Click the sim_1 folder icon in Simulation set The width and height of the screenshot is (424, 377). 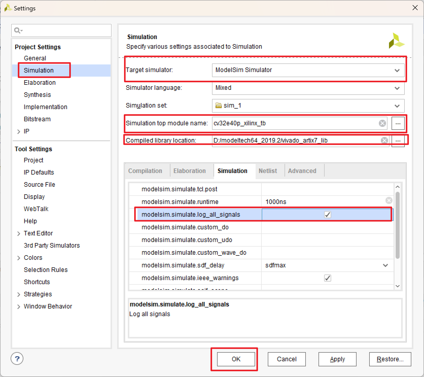pyautogui.click(x=218, y=106)
